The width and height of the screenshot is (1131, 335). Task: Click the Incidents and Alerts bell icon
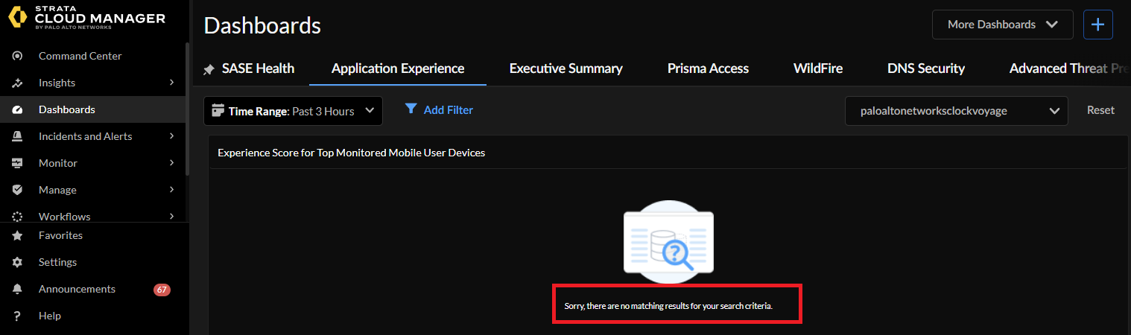tap(17, 136)
